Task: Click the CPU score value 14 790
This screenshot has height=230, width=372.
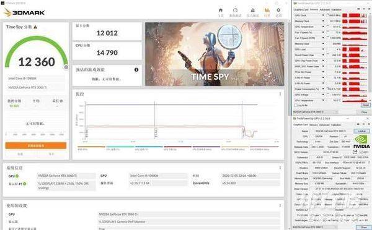Action: 107,53
